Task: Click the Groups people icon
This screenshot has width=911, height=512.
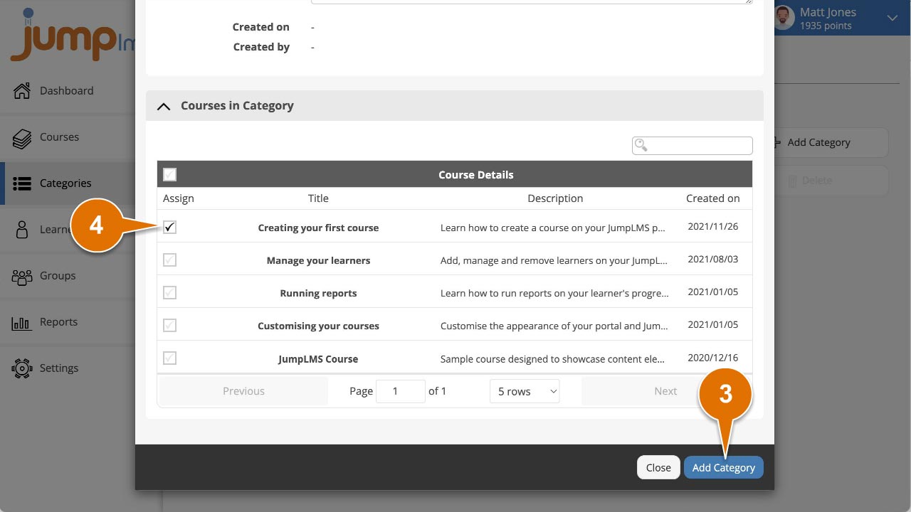Action: click(22, 276)
